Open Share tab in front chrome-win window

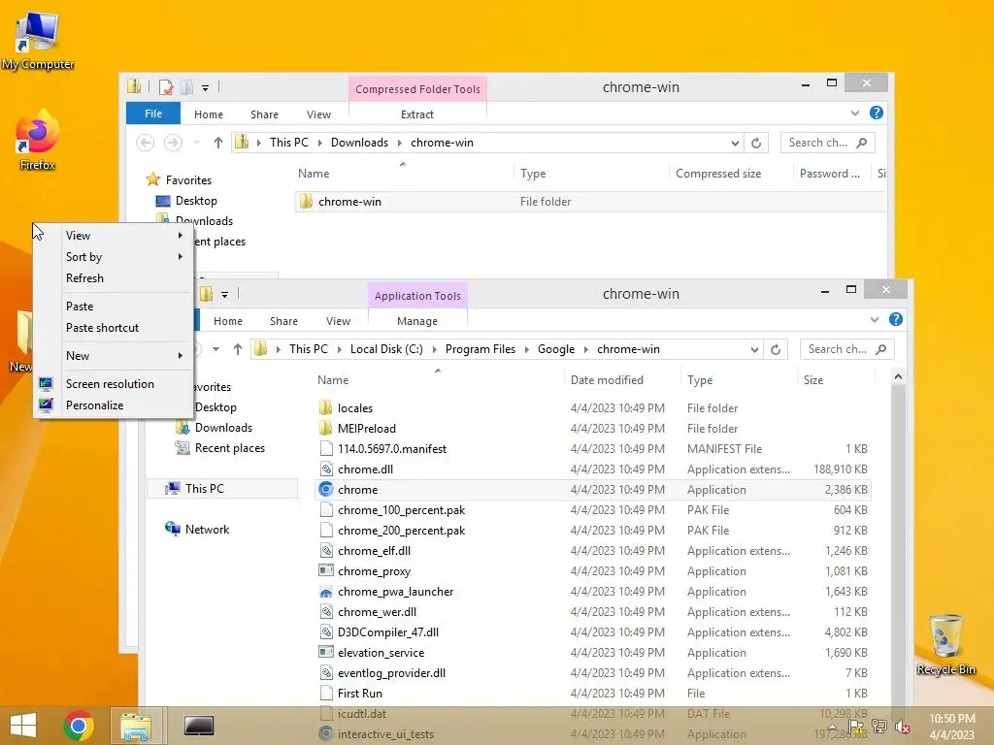coord(283,321)
